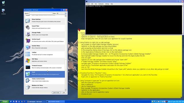Click the applet list scroll-up arrow

pos(66,16)
